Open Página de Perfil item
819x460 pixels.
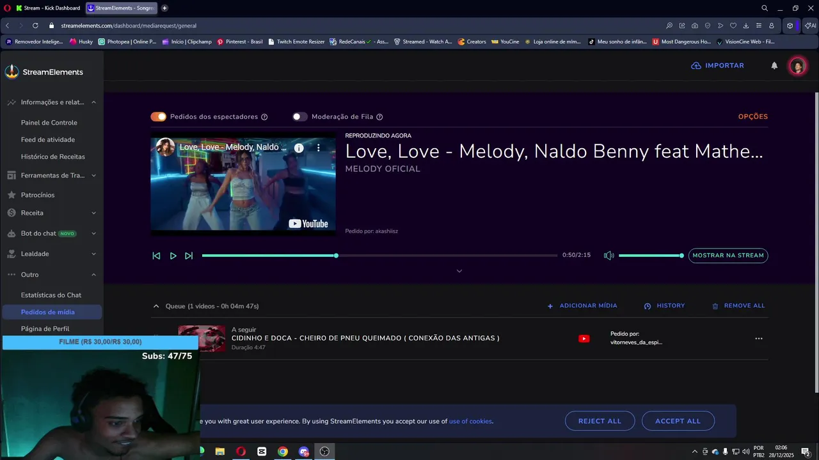tap(45, 329)
